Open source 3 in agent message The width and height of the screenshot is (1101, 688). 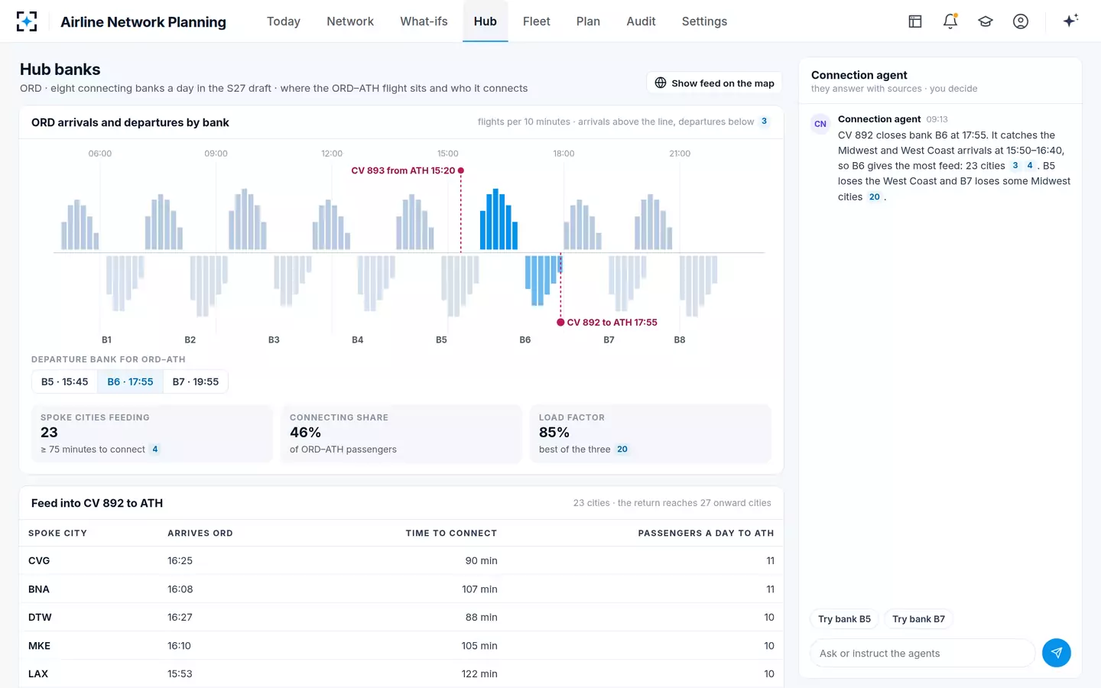[x=1015, y=166]
